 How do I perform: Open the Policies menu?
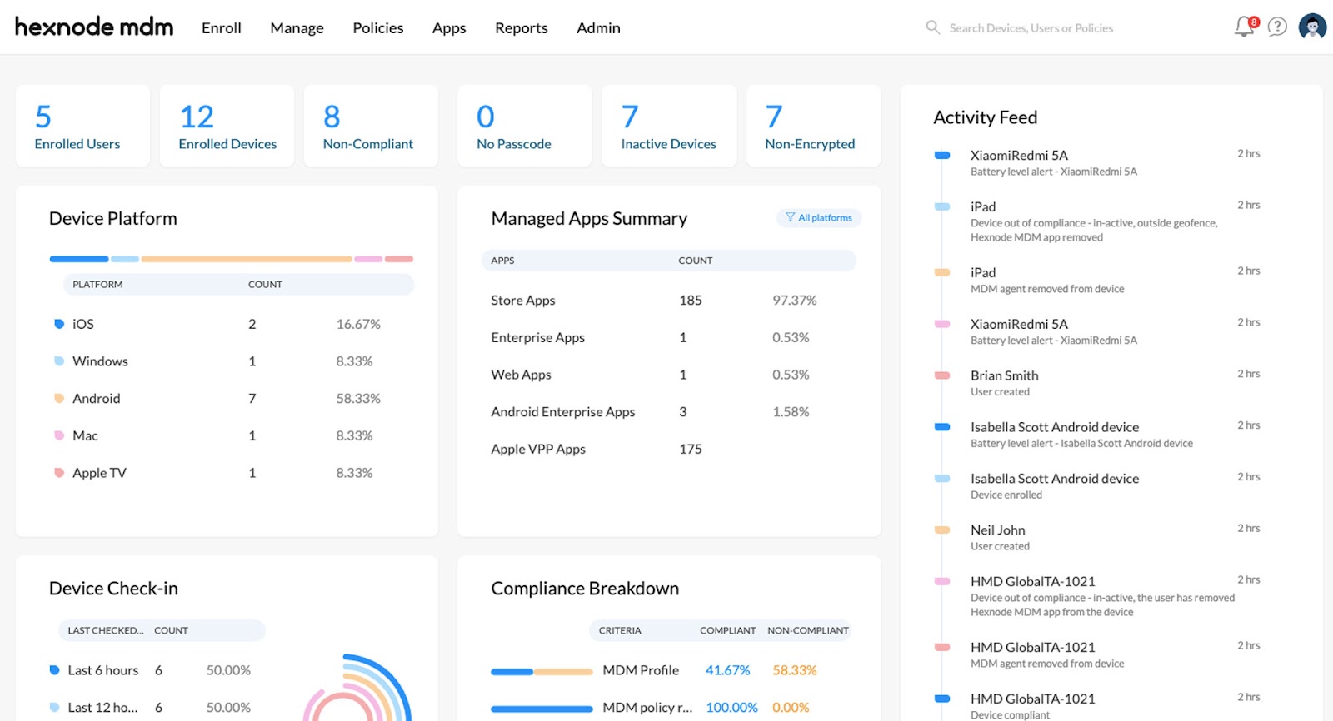pyautogui.click(x=377, y=28)
